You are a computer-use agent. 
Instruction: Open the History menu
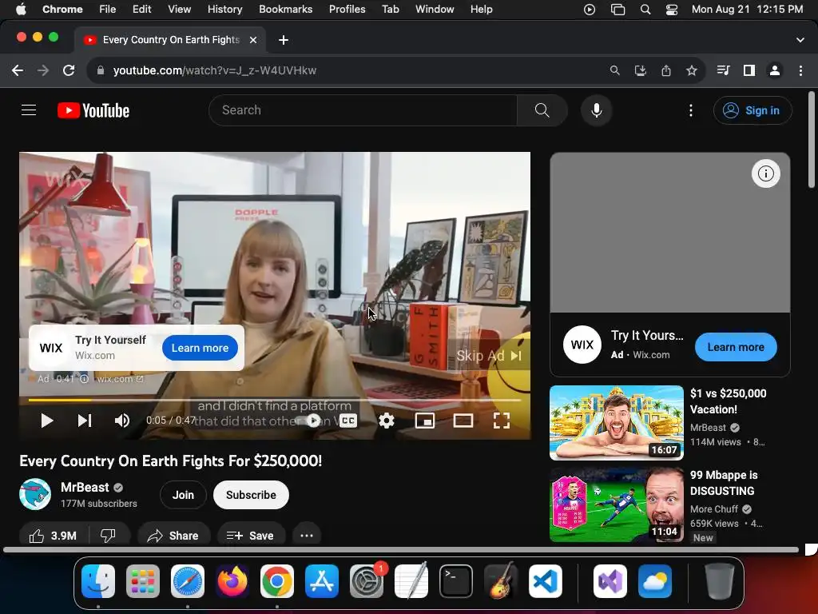pyautogui.click(x=224, y=10)
